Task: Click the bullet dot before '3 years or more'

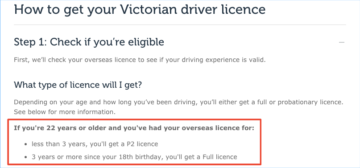Action: pyautogui.click(x=26, y=157)
